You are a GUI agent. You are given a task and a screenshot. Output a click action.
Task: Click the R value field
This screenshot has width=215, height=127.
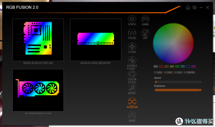tap(160, 72)
